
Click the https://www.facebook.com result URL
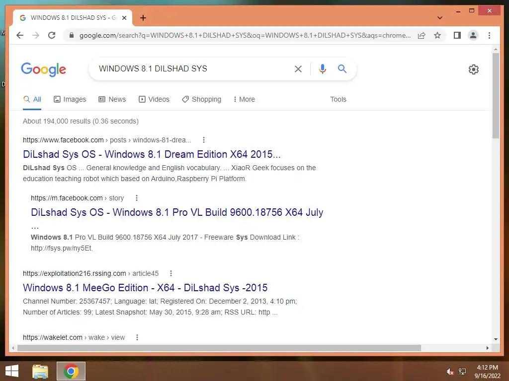pos(63,140)
